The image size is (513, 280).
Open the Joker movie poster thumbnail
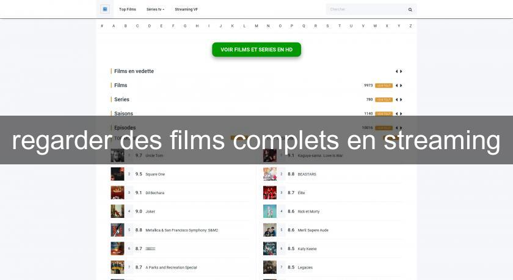[117, 211]
